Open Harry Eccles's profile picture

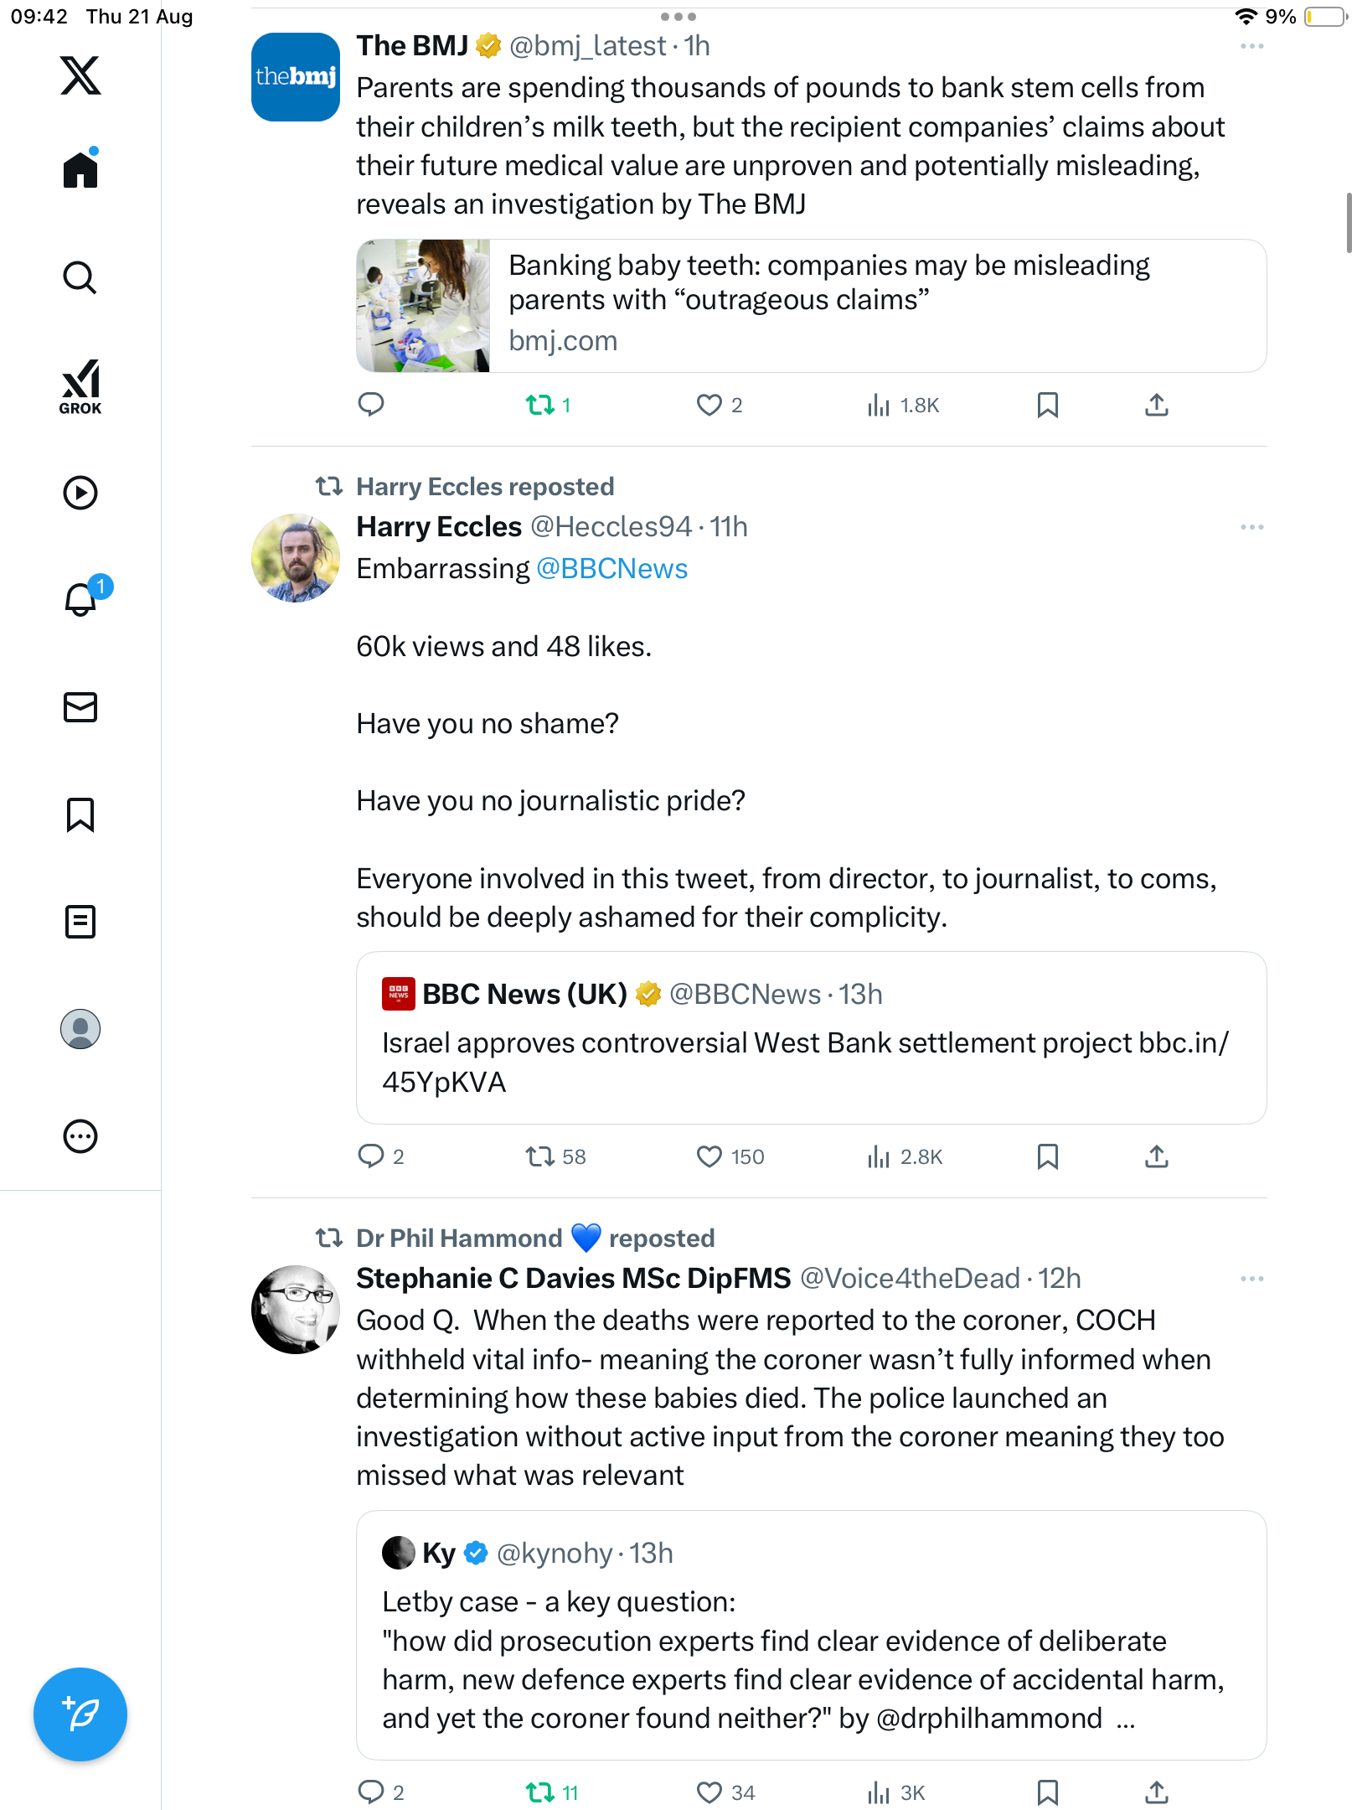[x=296, y=558]
